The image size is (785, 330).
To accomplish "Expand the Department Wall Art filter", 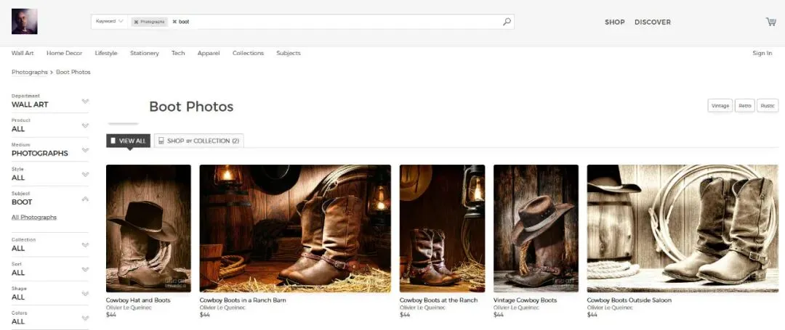I will [x=85, y=101].
